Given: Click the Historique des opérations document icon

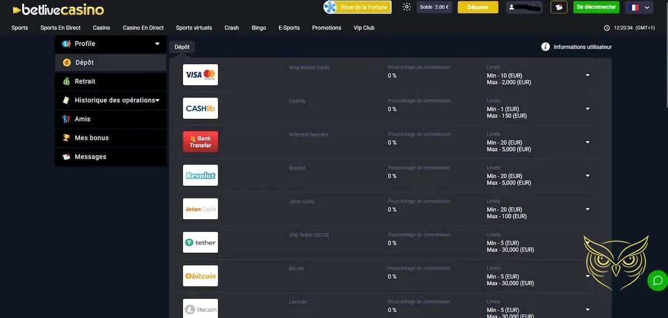Looking at the screenshot, I should (x=66, y=100).
